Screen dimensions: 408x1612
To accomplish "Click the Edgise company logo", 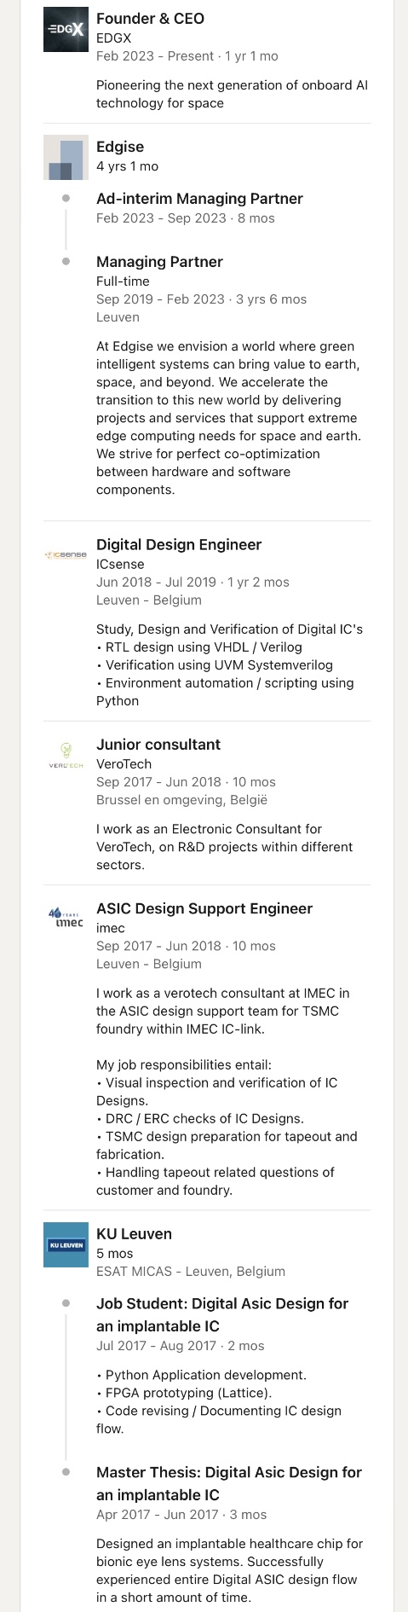I will [66, 158].
